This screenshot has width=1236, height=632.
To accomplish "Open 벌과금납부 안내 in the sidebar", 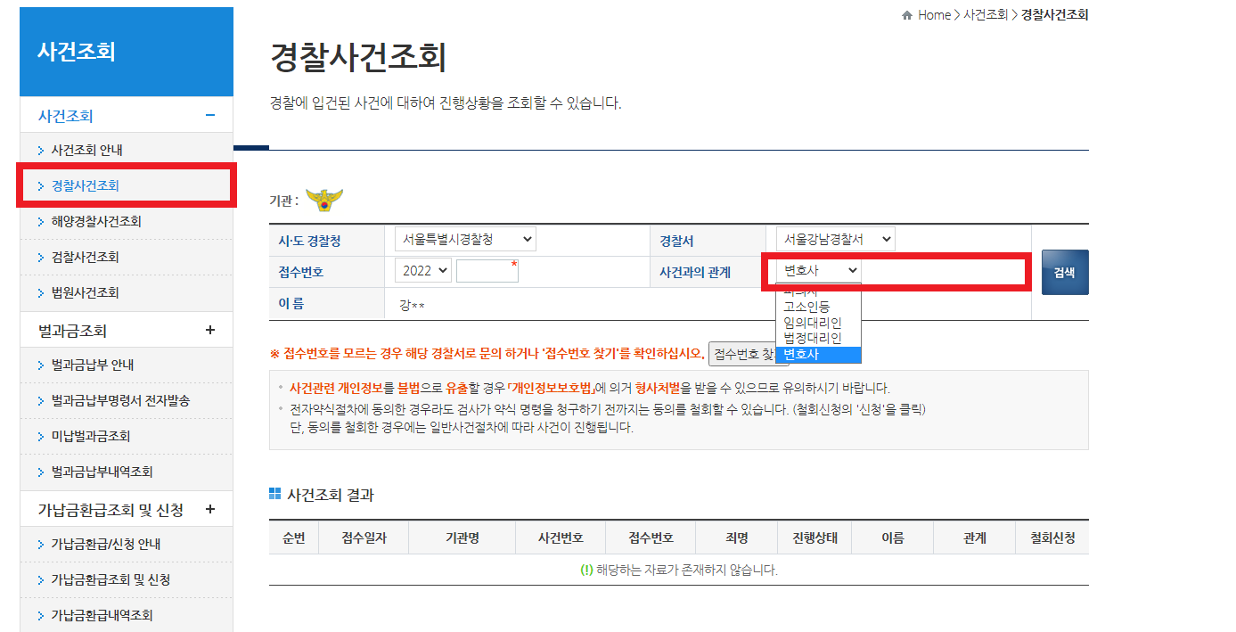I will (x=92, y=365).
